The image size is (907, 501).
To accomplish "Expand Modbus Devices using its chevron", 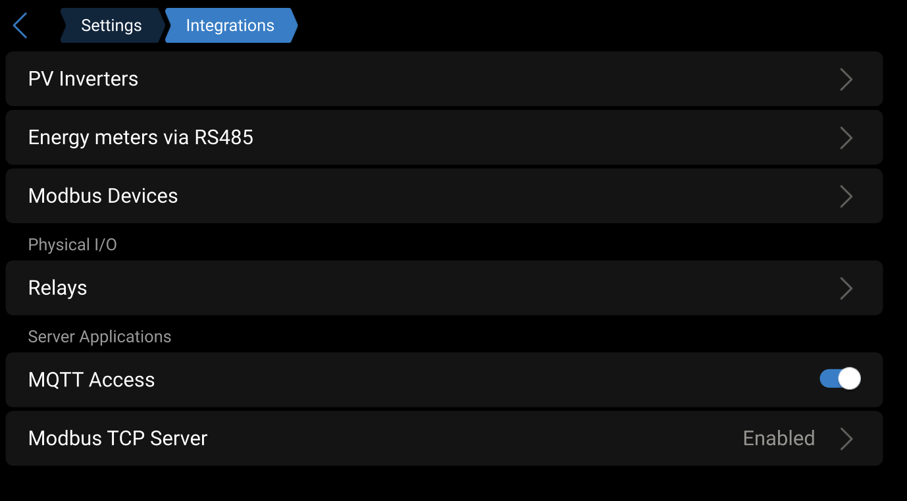I will 846,197.
